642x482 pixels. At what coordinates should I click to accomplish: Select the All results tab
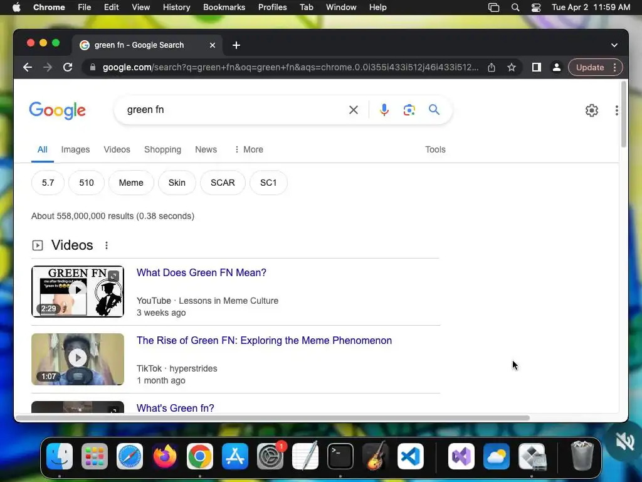coord(42,149)
